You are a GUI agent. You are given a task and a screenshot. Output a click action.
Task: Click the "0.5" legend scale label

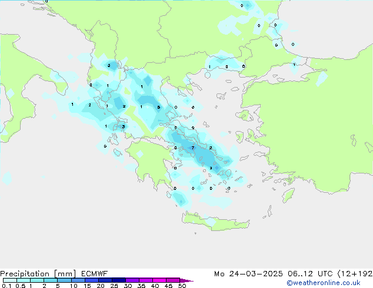[21, 286]
